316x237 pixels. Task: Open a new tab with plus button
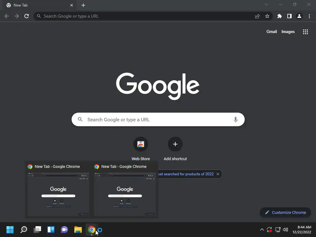pos(83,5)
